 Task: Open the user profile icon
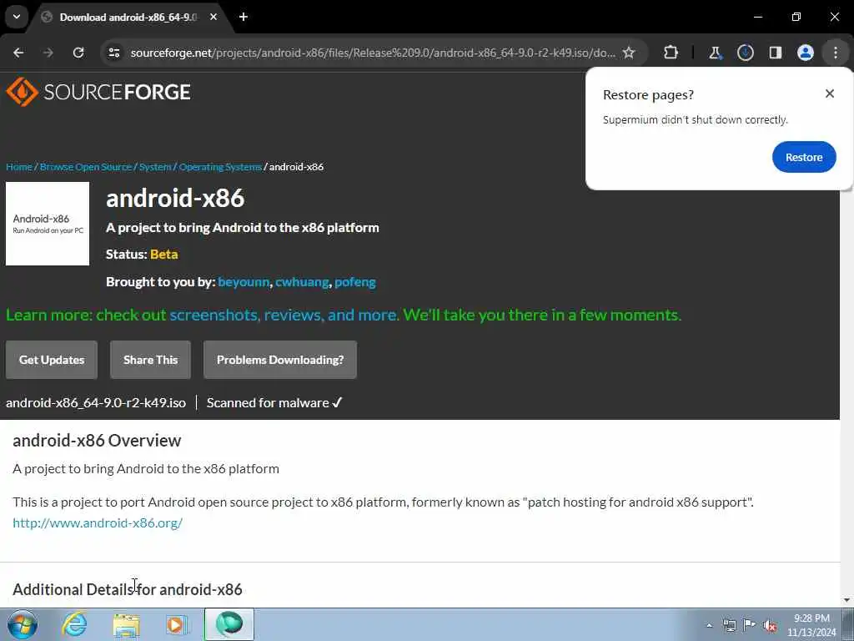point(805,53)
